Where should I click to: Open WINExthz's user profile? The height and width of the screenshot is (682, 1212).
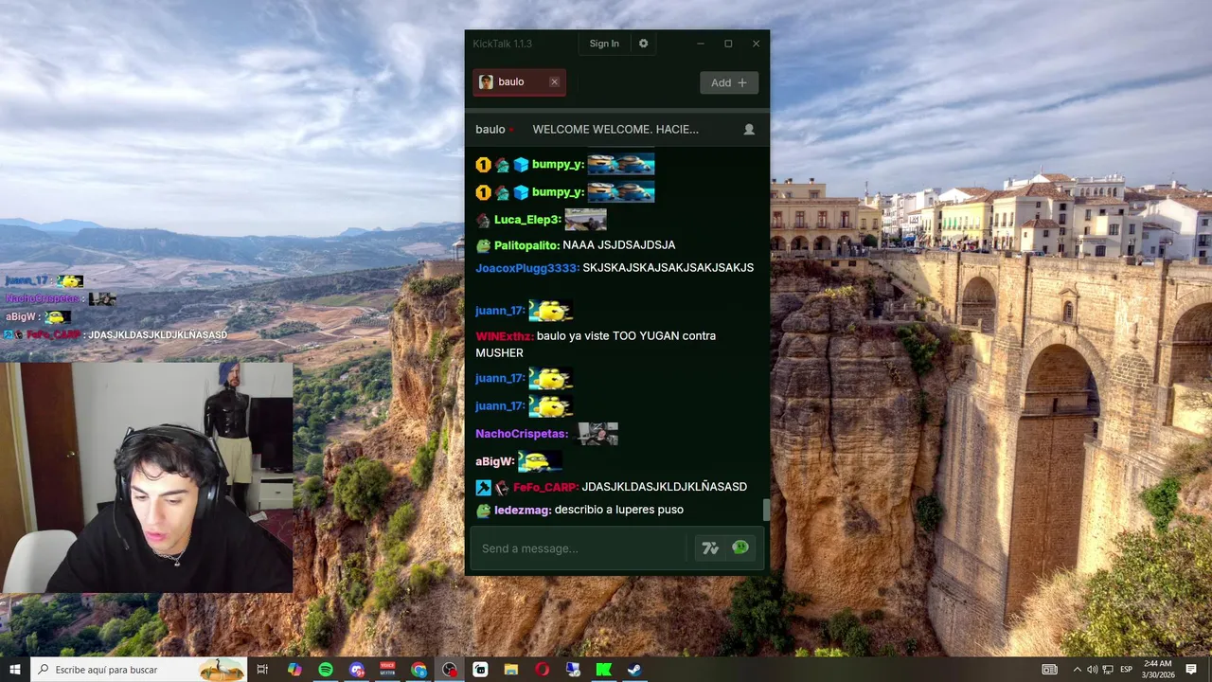point(505,336)
